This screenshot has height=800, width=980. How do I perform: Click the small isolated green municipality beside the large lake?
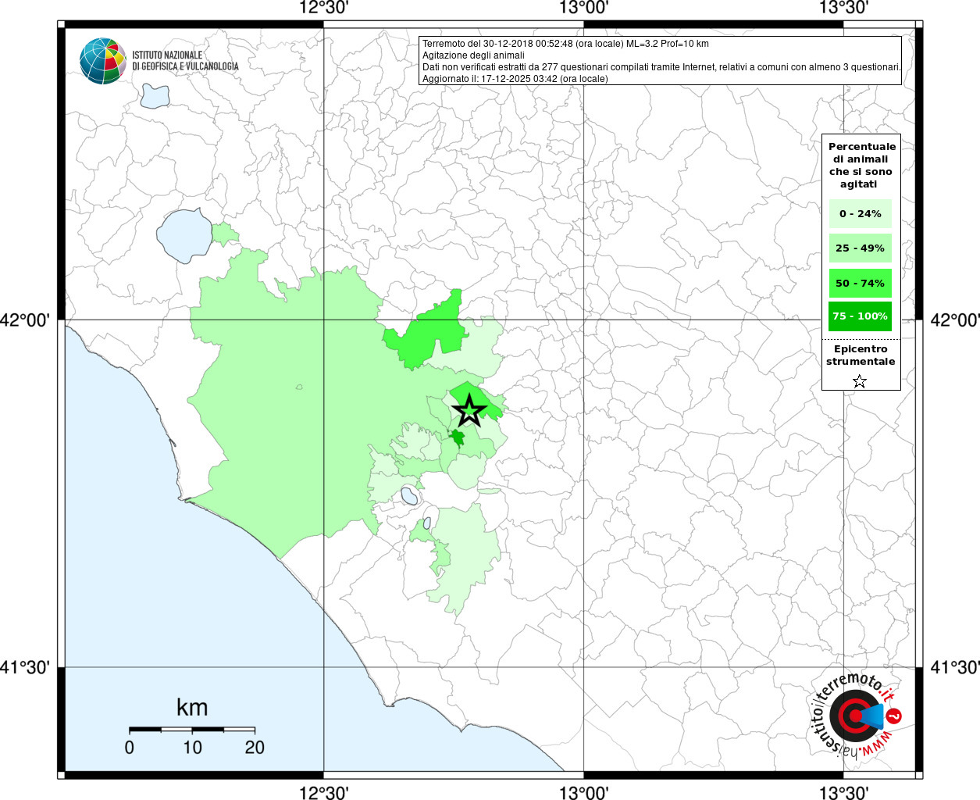pyautogui.click(x=225, y=234)
